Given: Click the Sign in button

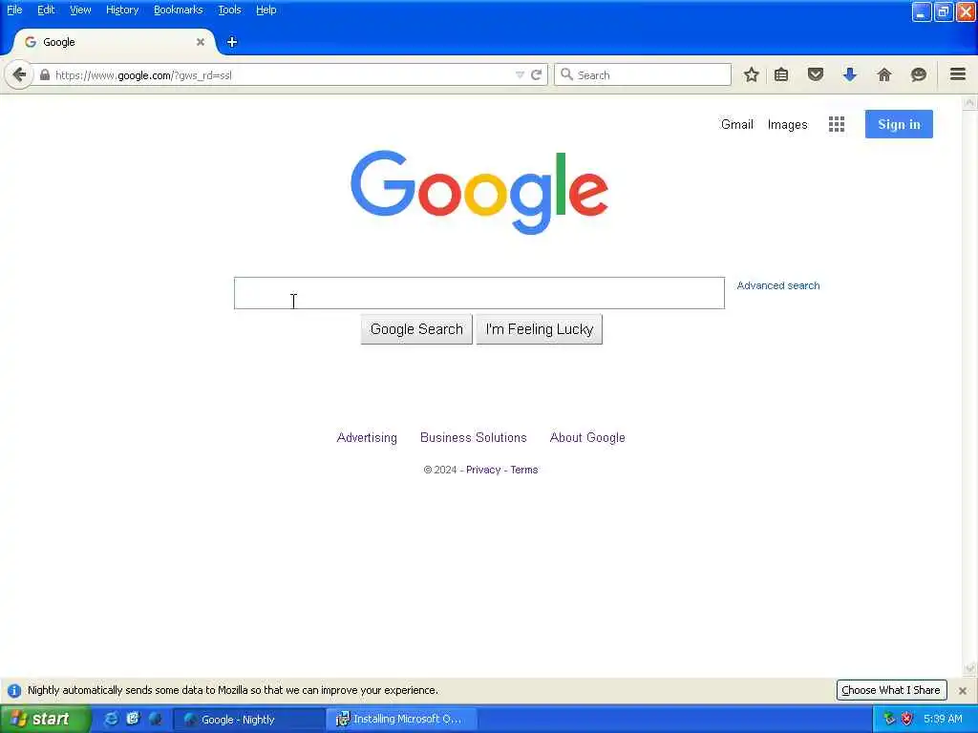Looking at the screenshot, I should pyautogui.click(x=899, y=124).
